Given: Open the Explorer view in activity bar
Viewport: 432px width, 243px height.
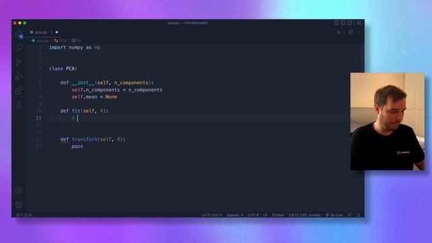Looking at the screenshot, I should point(19,34).
